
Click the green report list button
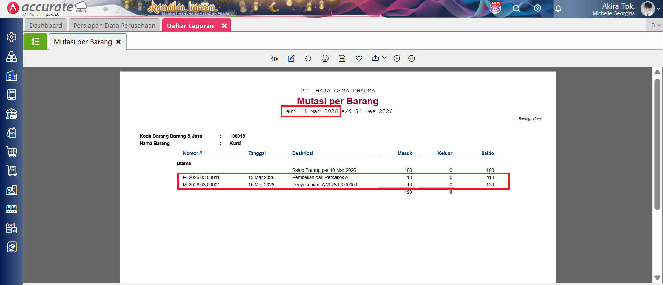(36, 42)
